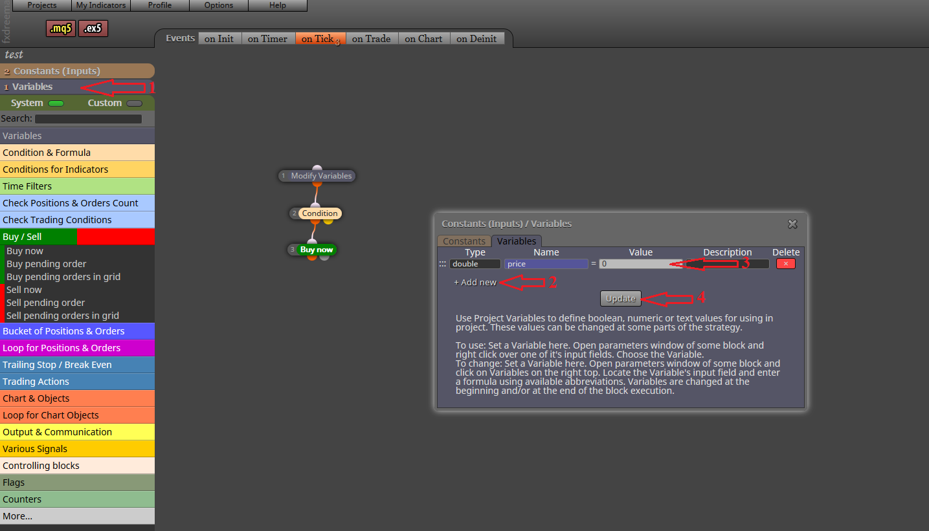Open Constants (Inputs) sidebar section
The height and width of the screenshot is (531, 929).
pyautogui.click(x=77, y=71)
